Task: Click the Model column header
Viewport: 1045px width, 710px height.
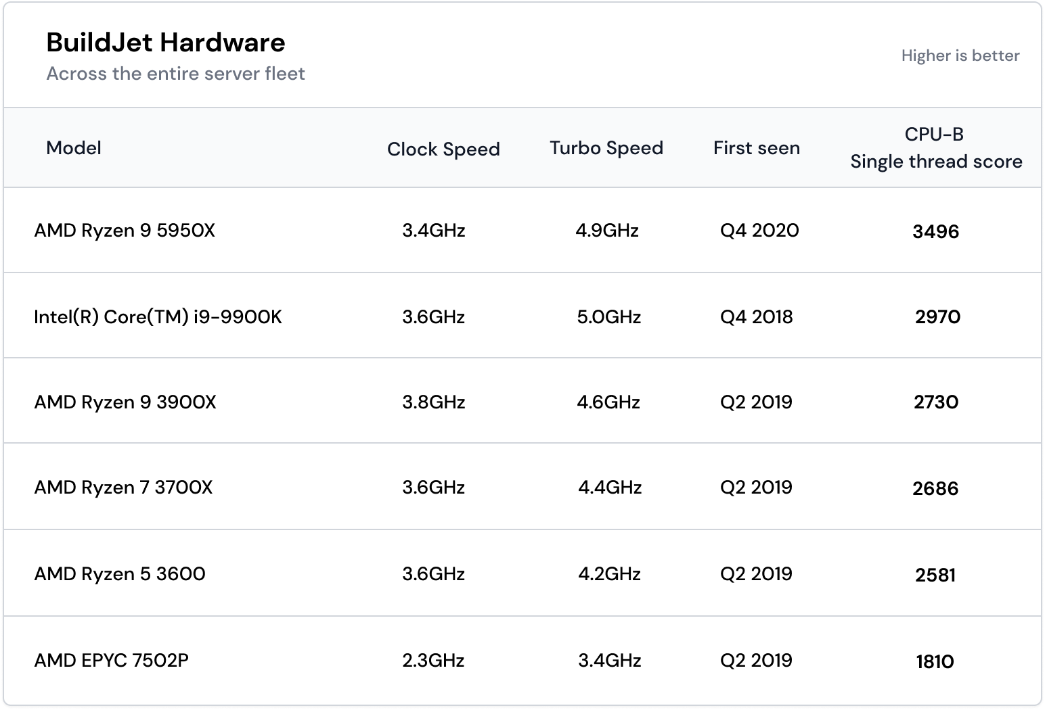Action: tap(74, 148)
